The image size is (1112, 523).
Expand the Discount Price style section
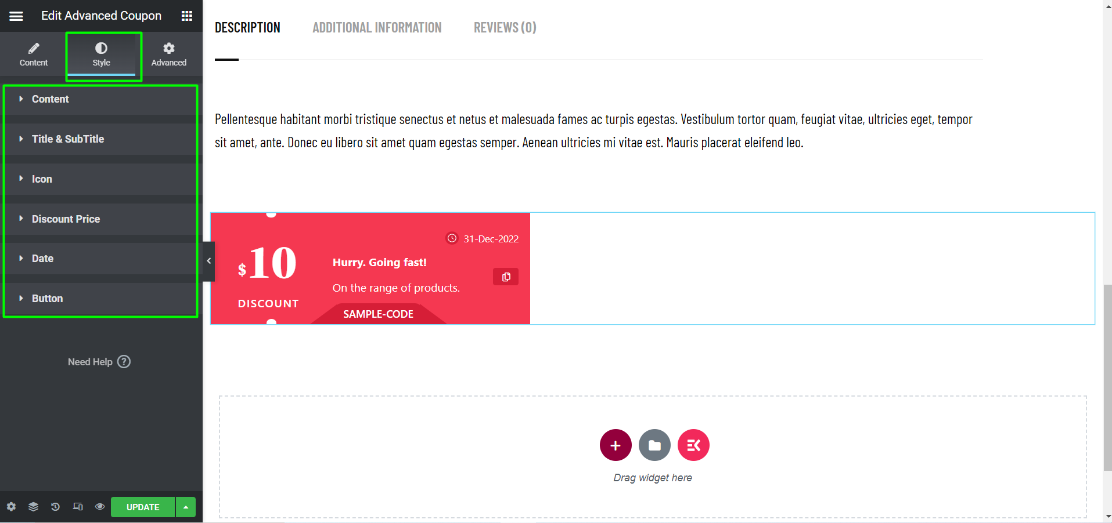[x=65, y=219]
